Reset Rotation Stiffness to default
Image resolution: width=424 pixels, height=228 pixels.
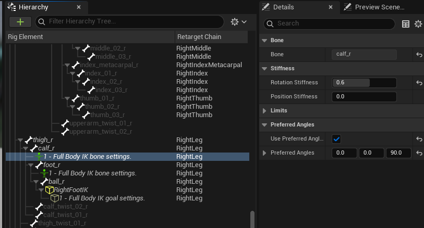coord(419,83)
